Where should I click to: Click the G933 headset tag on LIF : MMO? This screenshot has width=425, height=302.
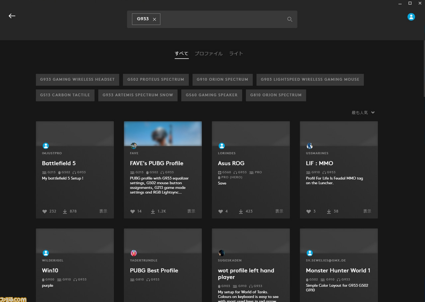point(329,172)
